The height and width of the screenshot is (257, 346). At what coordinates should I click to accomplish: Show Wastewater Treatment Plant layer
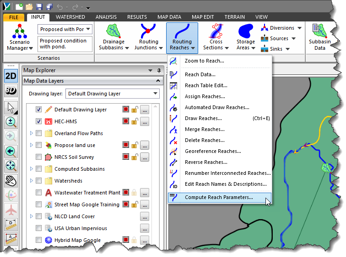pos(38,193)
